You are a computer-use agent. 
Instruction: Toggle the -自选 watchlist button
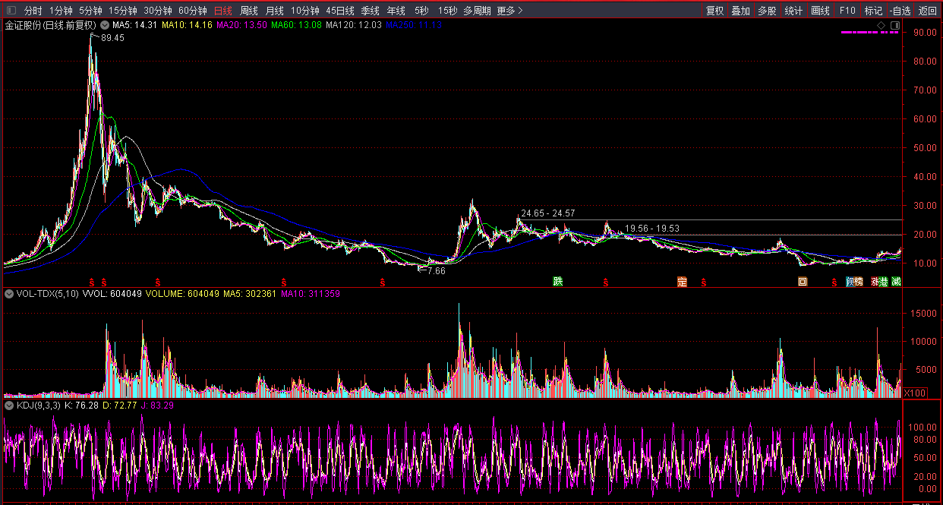(x=900, y=11)
